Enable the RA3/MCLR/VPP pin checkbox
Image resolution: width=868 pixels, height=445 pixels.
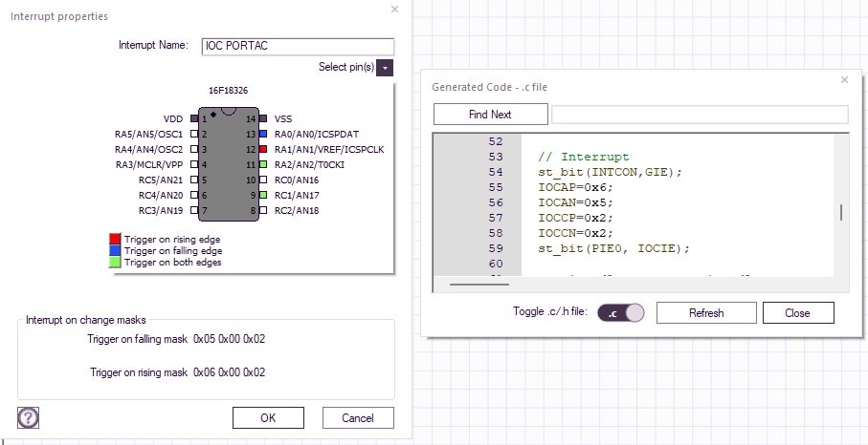coord(194,165)
